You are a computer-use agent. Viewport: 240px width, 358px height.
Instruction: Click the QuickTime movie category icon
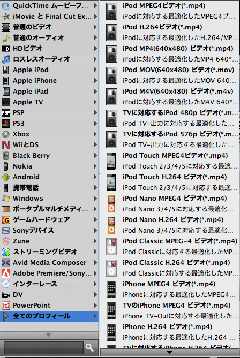click(x=5, y=6)
